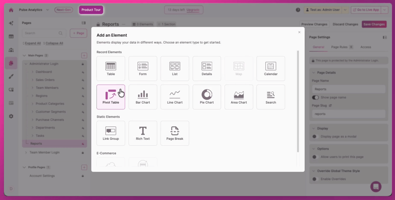The width and height of the screenshot is (395, 200).
Task: Click the Page Slug input field
Action: pos(349,114)
